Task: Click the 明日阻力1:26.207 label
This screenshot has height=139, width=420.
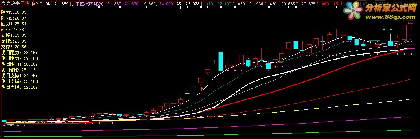Action: [20, 64]
